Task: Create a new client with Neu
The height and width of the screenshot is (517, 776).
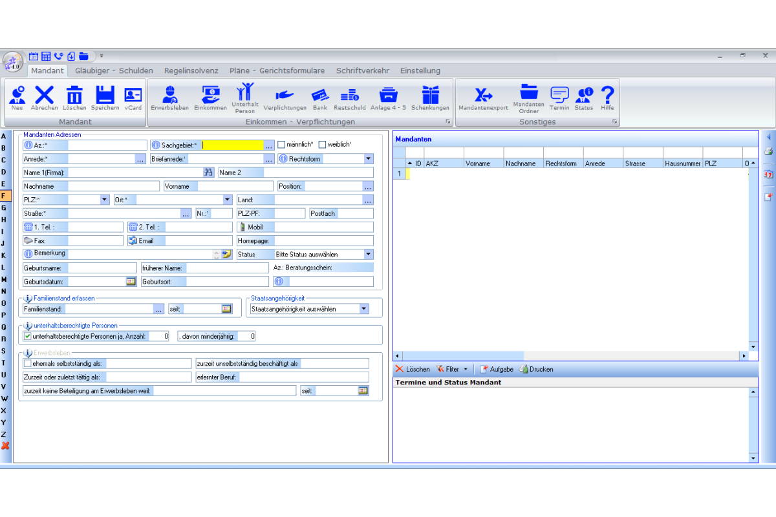Action: tap(17, 98)
